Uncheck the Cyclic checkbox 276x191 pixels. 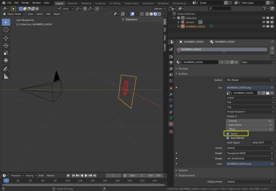228,134
